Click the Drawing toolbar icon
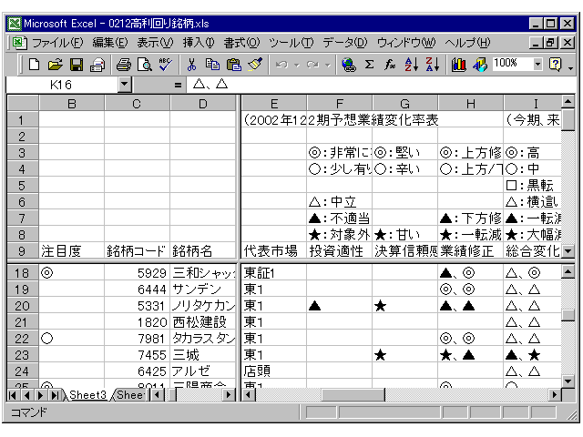The image size is (583, 437). pos(480,65)
